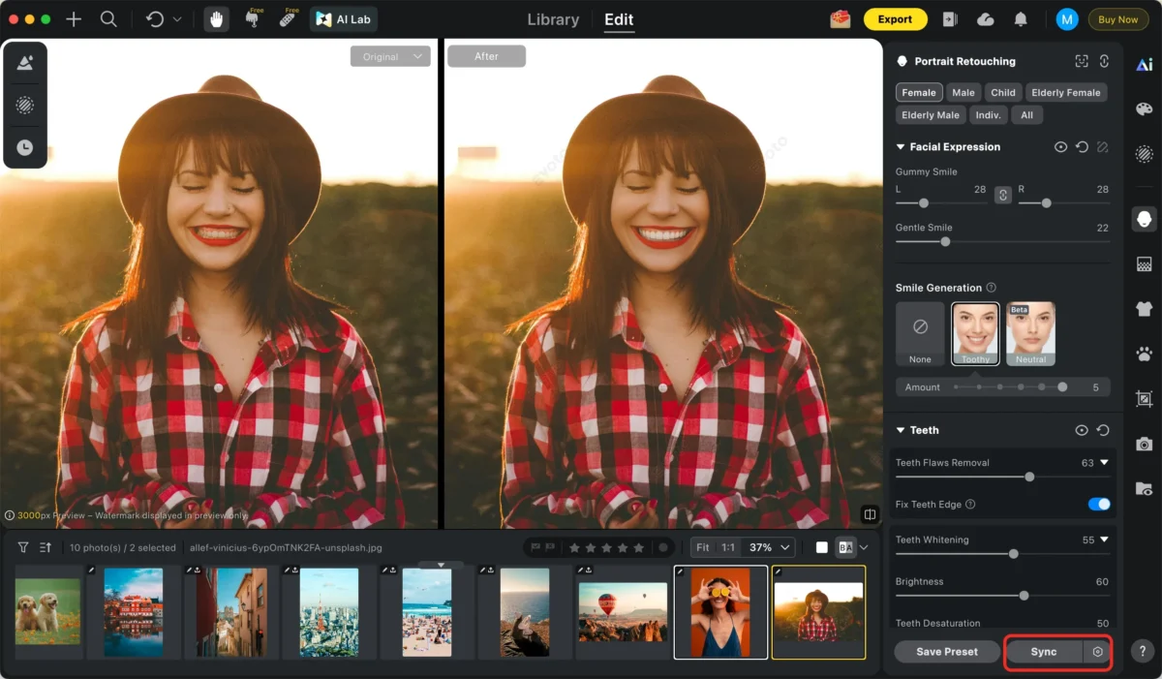The width and height of the screenshot is (1162, 679).
Task: Click the filter funnel icon
Action: (x=23, y=547)
